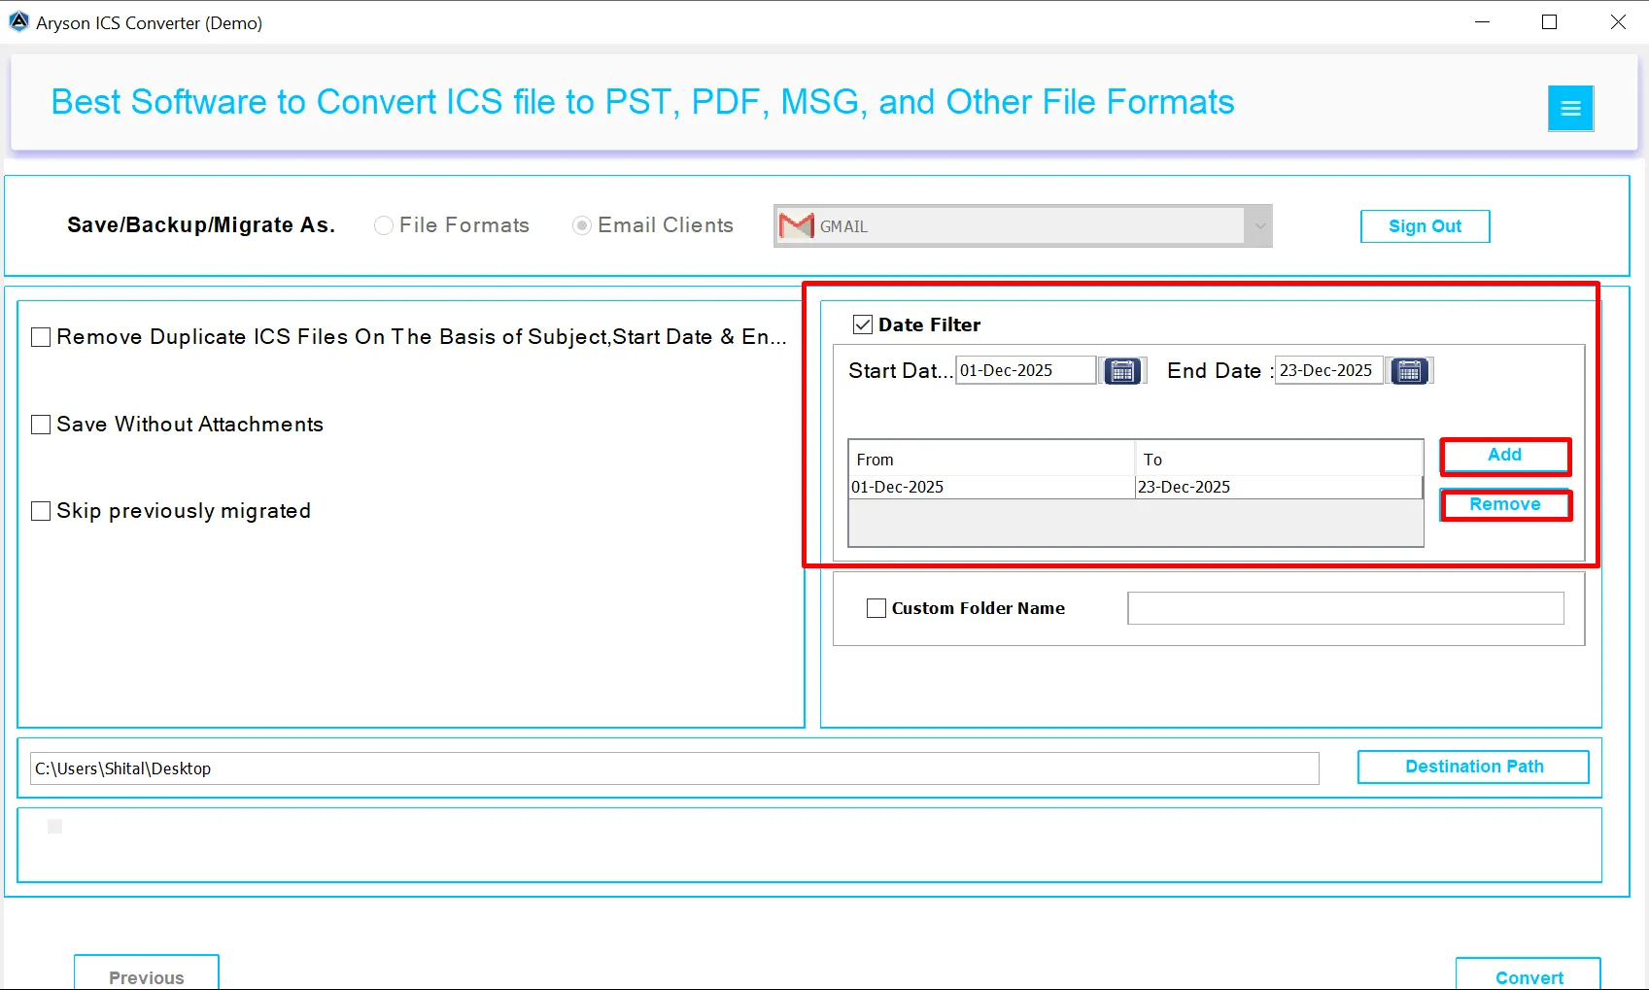Remove the selected date range
The image size is (1649, 990).
pos(1505,504)
